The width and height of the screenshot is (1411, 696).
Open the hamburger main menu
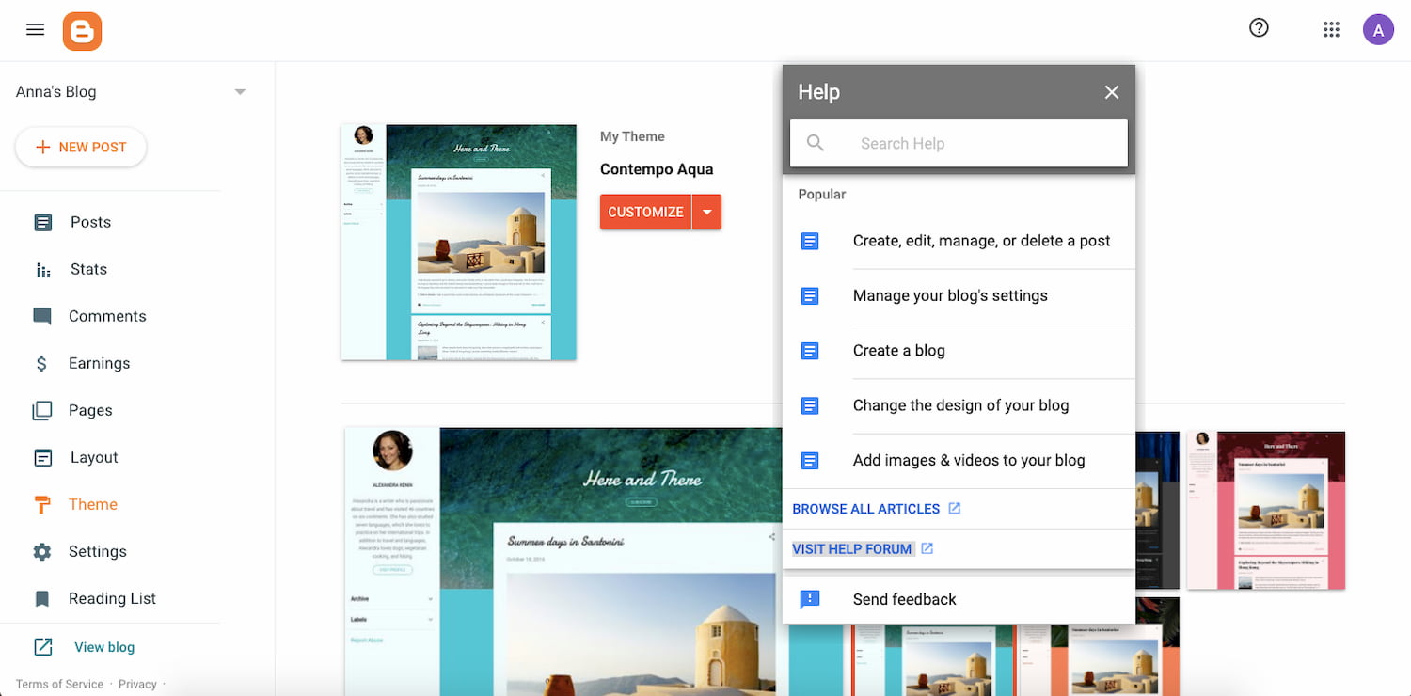click(x=35, y=30)
